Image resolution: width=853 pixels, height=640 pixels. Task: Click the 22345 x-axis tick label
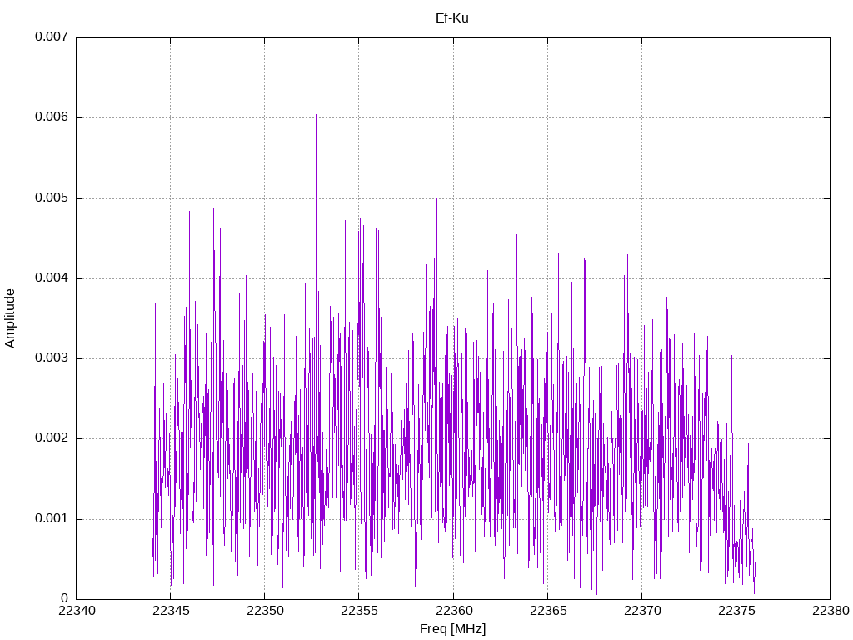point(171,611)
